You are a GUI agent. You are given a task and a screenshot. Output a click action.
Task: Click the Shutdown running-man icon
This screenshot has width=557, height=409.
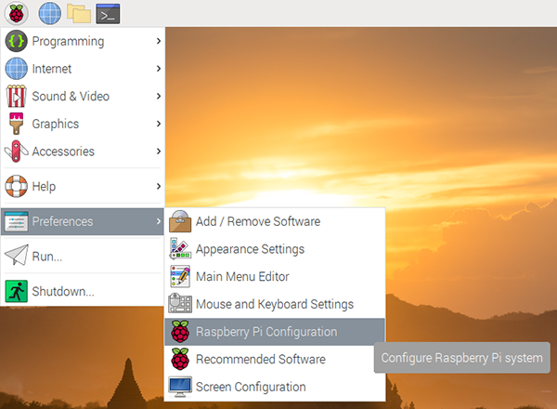tap(17, 291)
